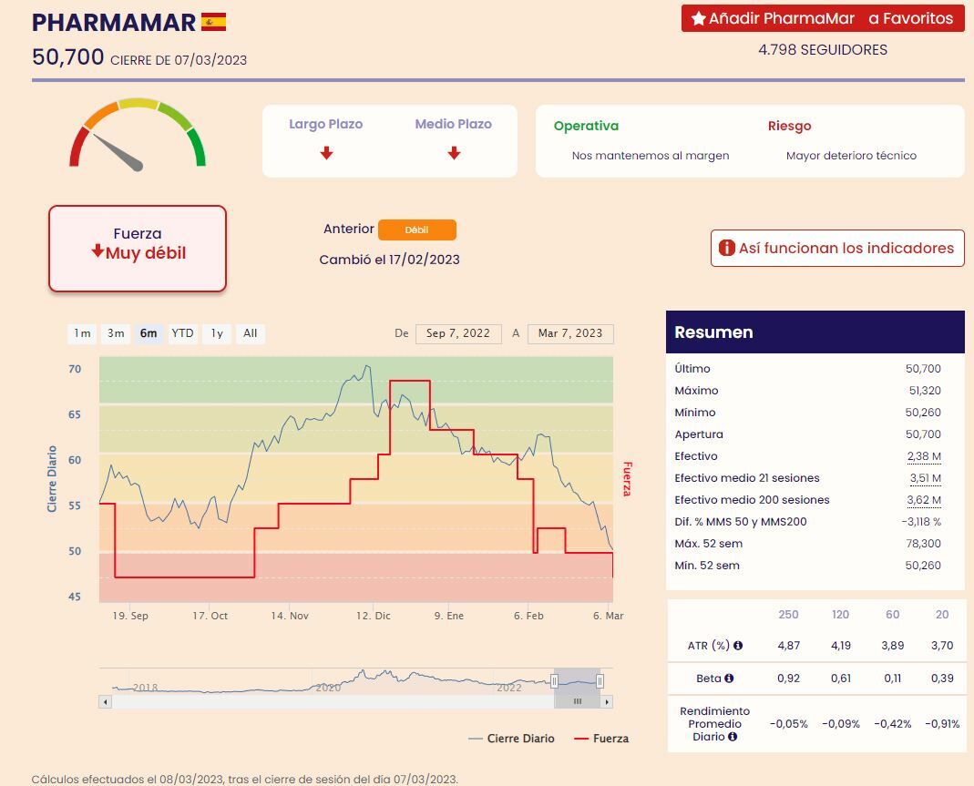Select the 1y chart range
The width and height of the screenshot is (974, 786).
217,333
